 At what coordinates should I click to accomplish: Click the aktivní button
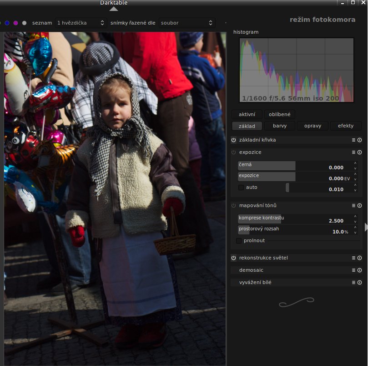pos(247,115)
